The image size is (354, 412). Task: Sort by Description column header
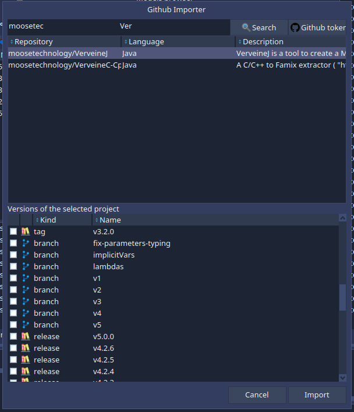click(x=291, y=42)
